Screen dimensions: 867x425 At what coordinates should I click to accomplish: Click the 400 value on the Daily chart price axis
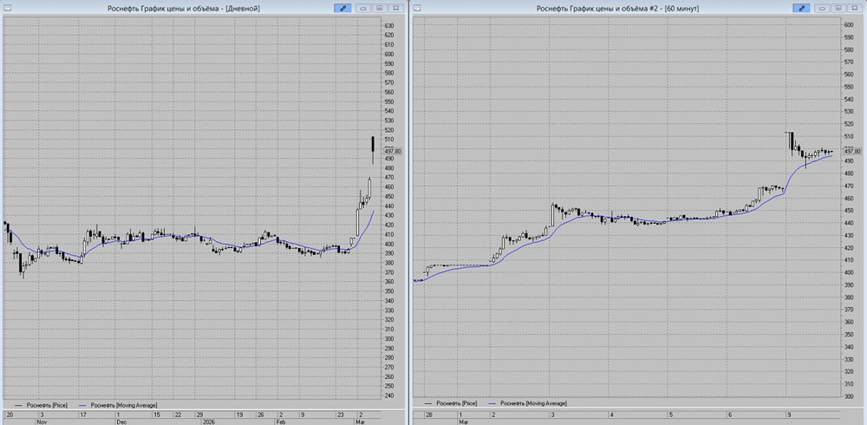point(388,244)
